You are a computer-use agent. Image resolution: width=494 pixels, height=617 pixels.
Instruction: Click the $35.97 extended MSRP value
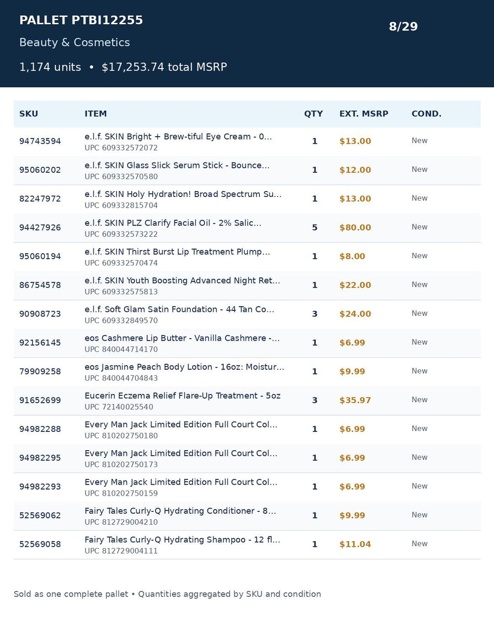tap(355, 400)
